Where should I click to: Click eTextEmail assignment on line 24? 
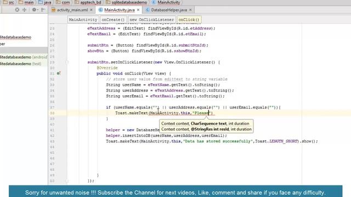coord(146,34)
